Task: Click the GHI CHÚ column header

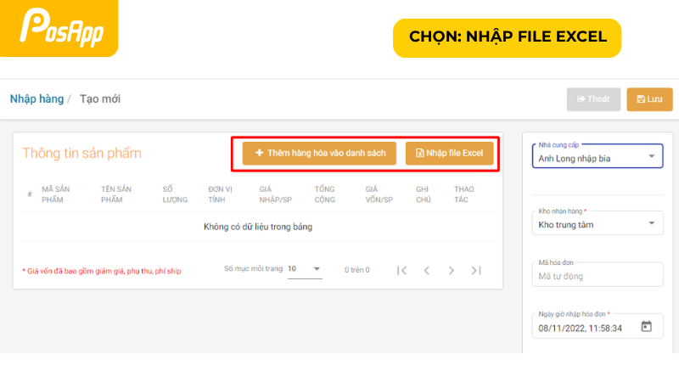Action: pos(423,194)
